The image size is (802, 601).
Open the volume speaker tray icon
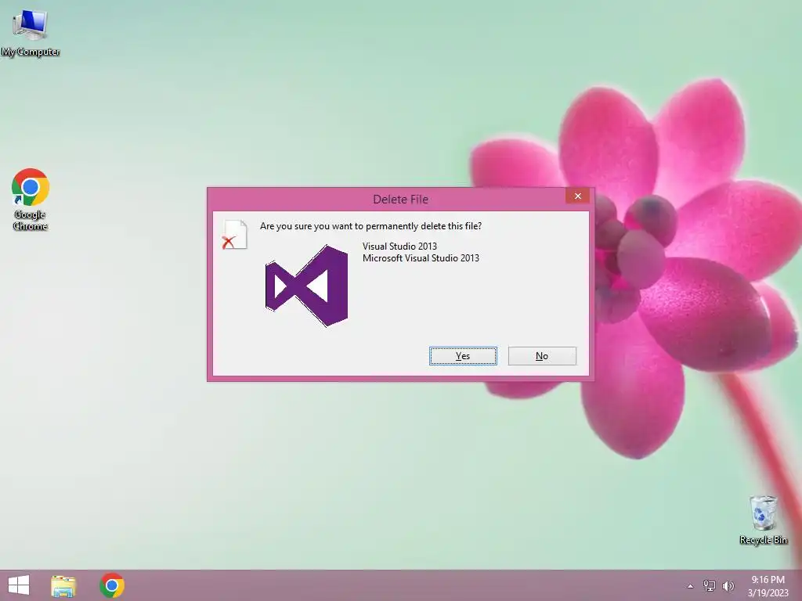(x=728, y=585)
